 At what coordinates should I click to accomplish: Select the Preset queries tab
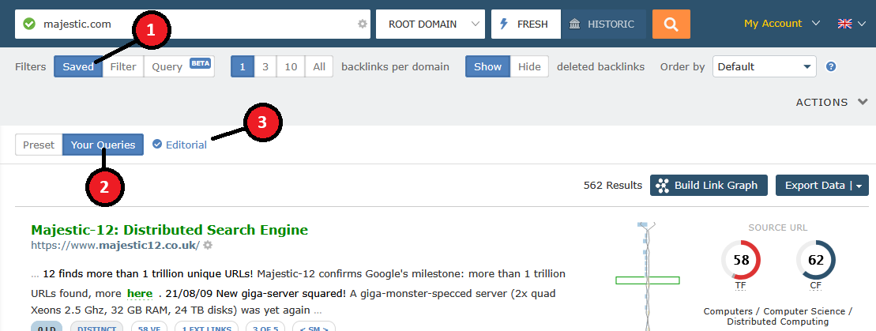39,145
